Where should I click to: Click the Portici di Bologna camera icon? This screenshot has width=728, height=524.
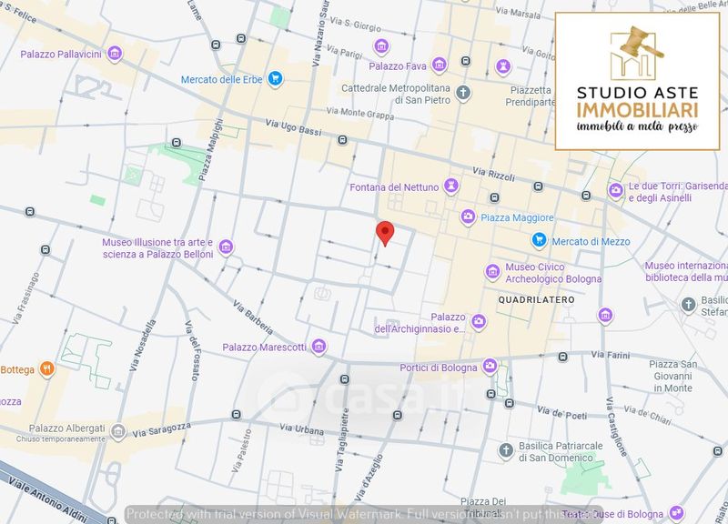coord(490,367)
